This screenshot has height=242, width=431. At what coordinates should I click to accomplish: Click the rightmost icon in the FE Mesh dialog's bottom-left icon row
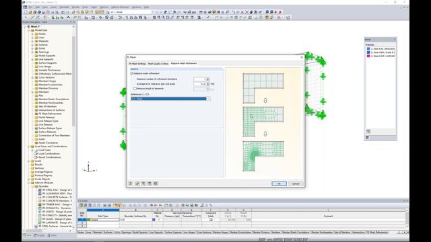[156, 184]
